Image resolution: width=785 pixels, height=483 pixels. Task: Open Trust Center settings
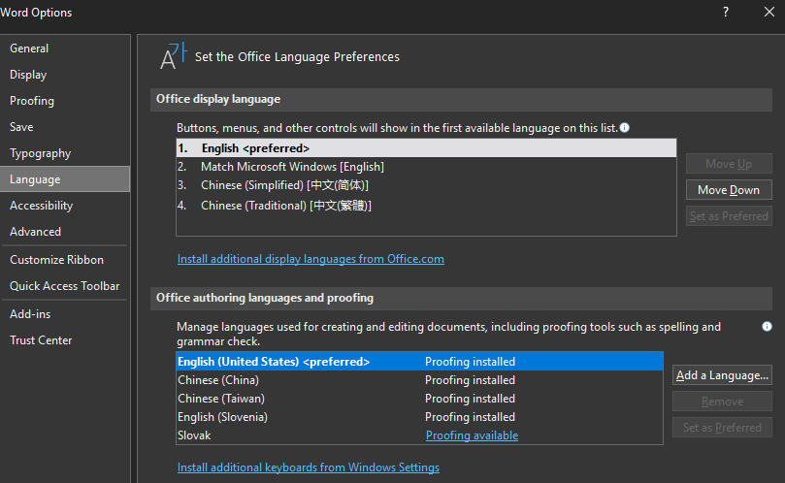[x=65, y=340]
